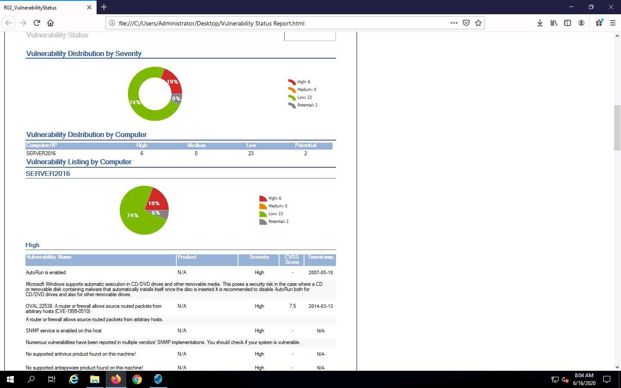Screen dimensions: 621x388
Task: Click the 2014-03-13 timestamp
Action: click(x=320, y=306)
